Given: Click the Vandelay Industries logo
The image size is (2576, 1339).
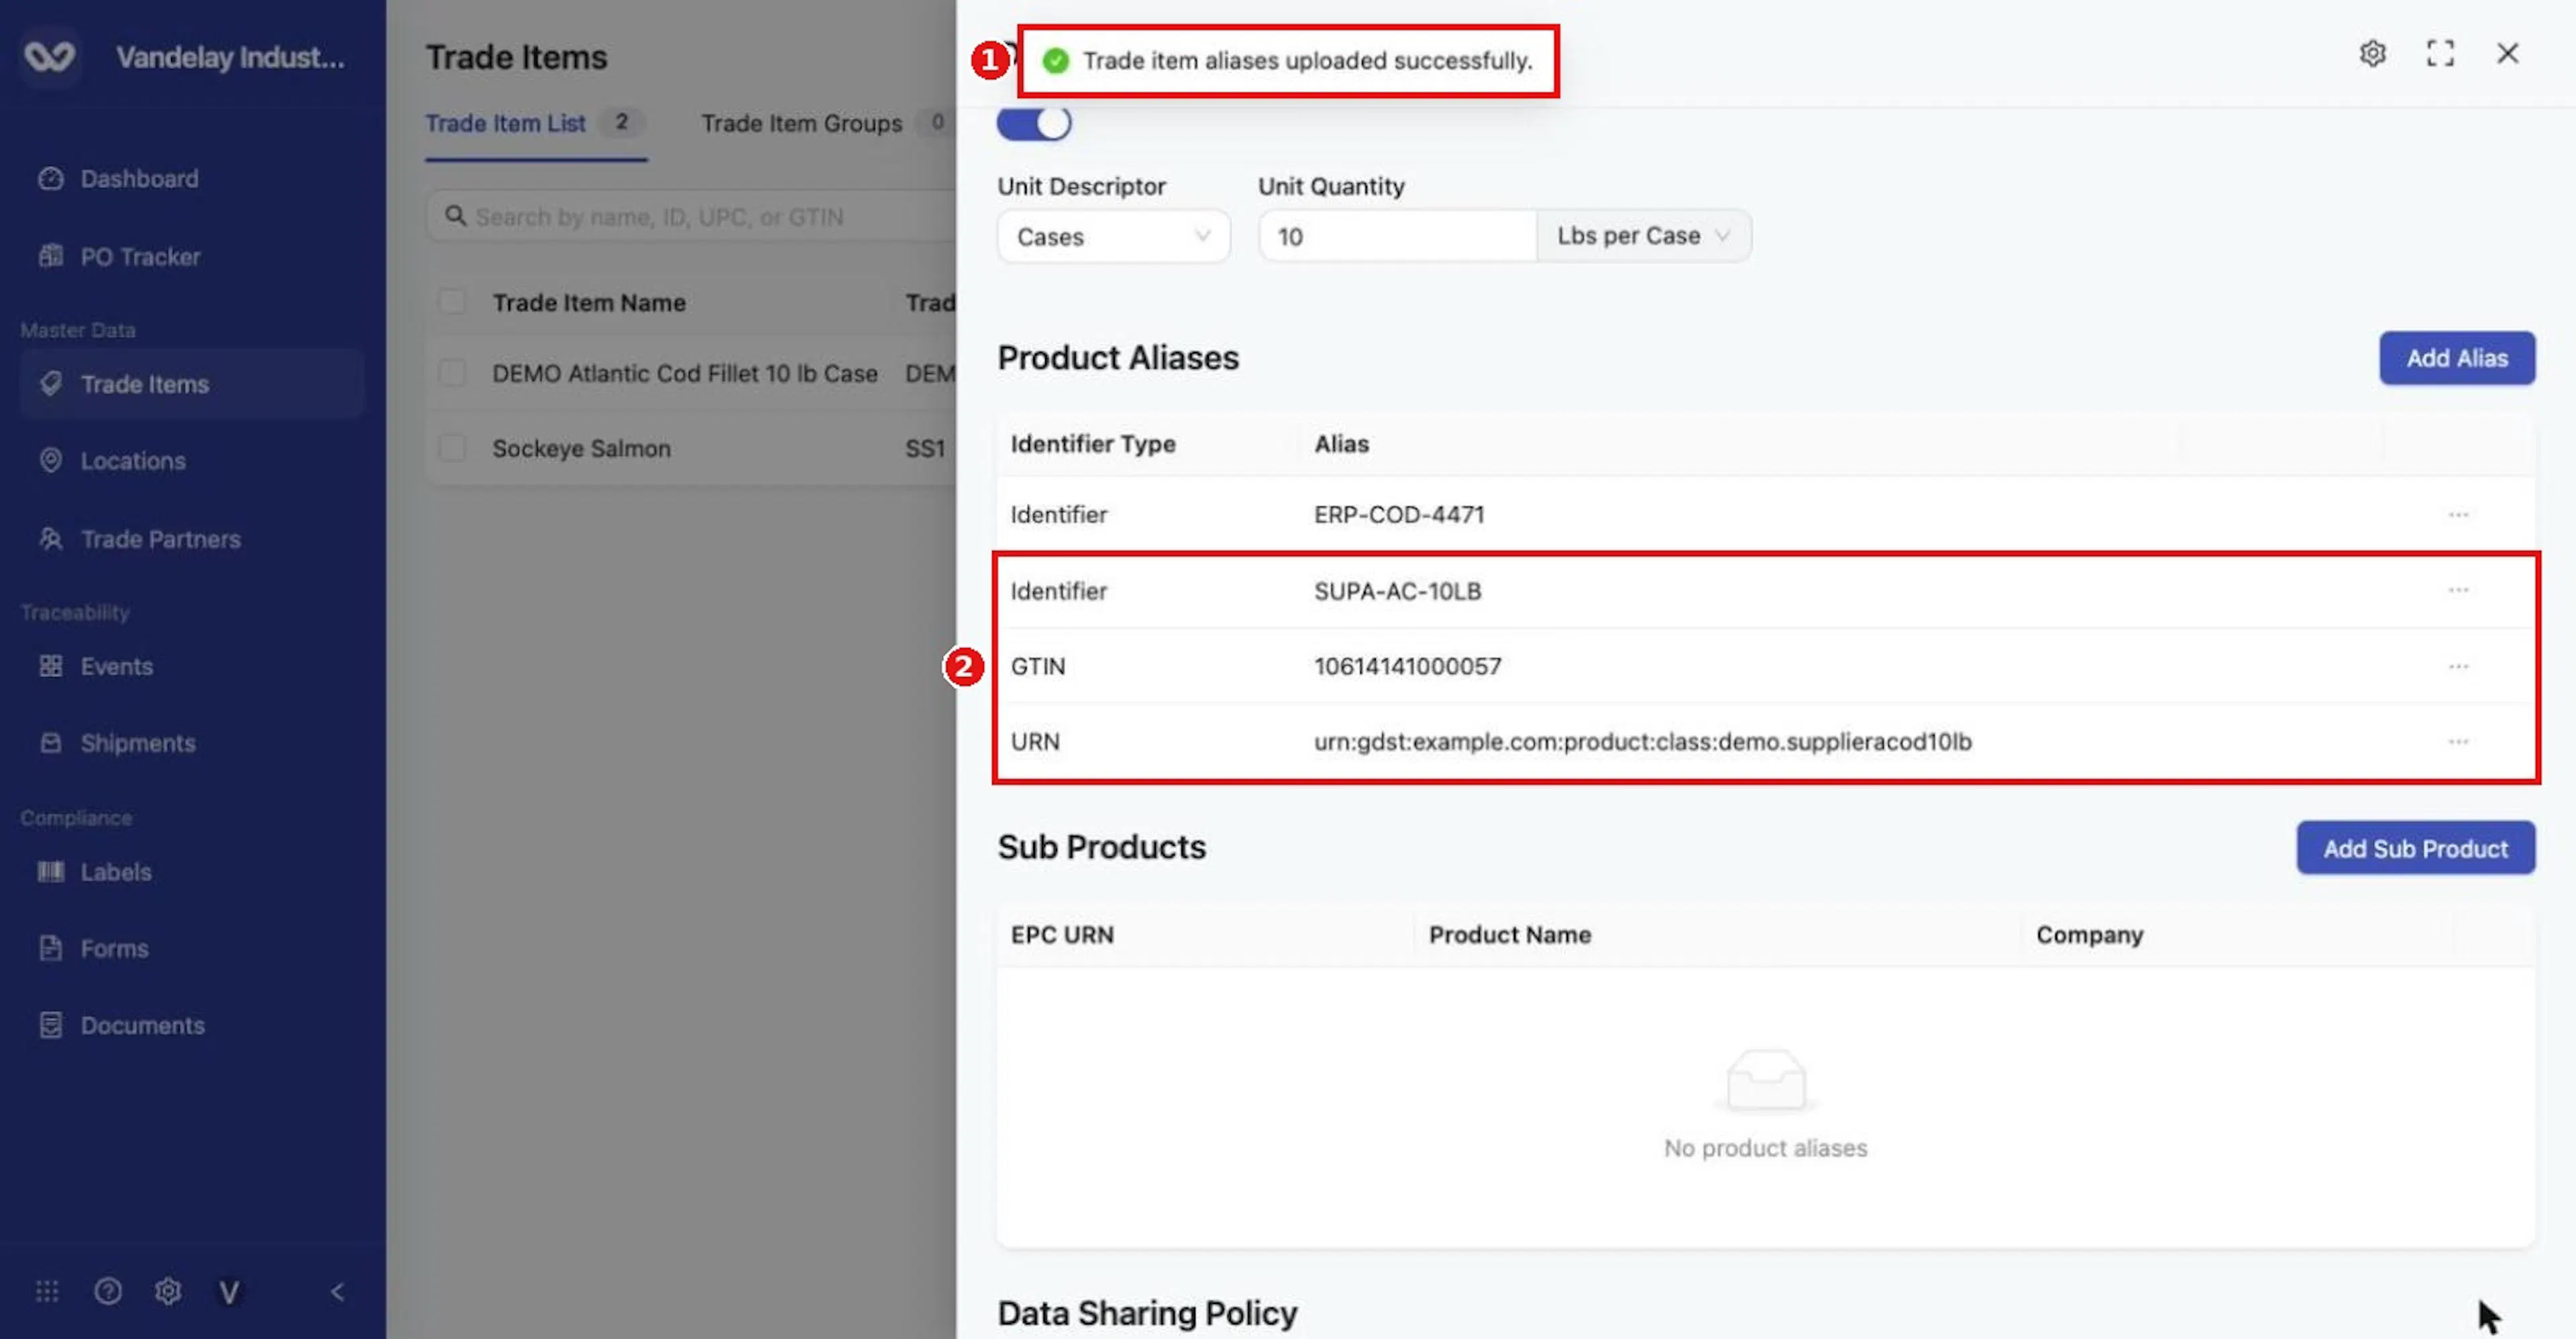Looking at the screenshot, I should (x=49, y=56).
